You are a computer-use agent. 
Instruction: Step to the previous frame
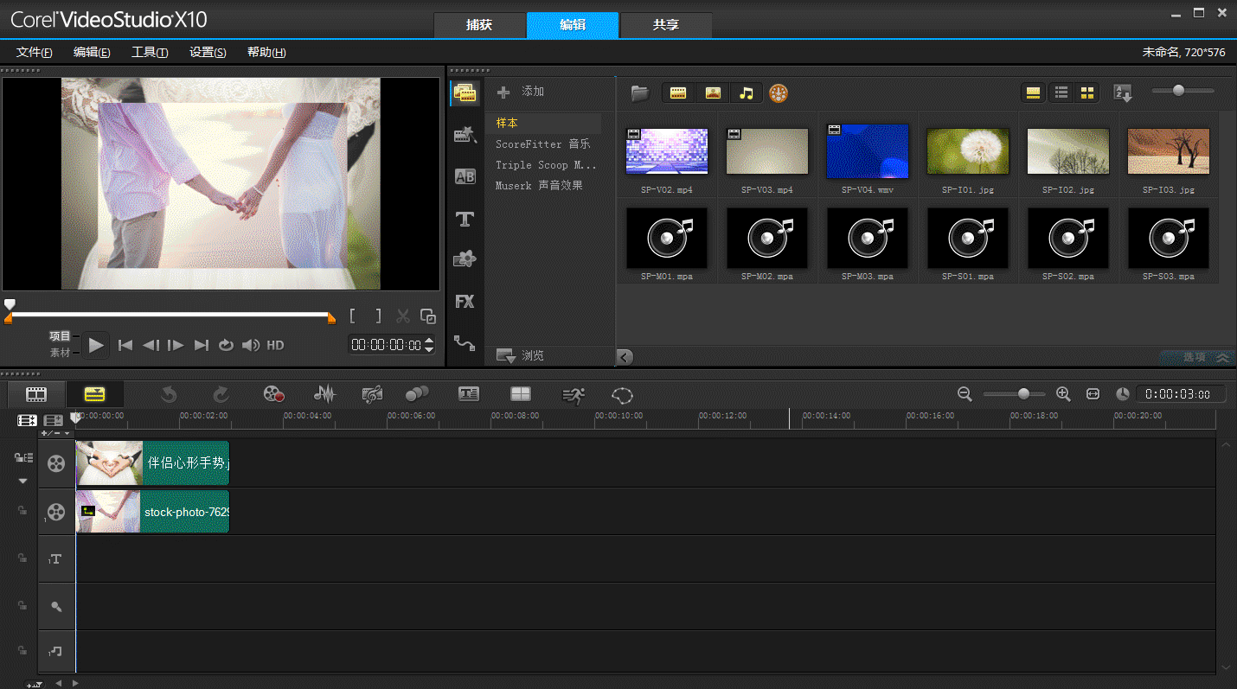pos(151,345)
